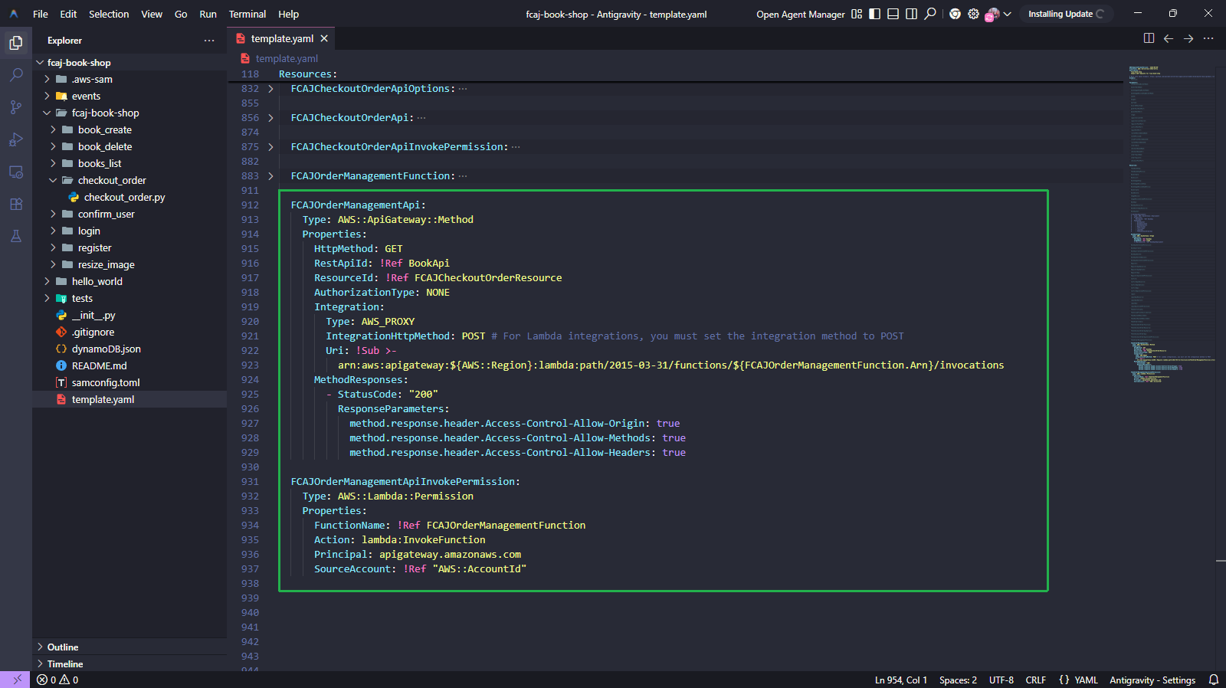The height and width of the screenshot is (688, 1226).
Task: Expand the book_create folder
Action: [53, 130]
